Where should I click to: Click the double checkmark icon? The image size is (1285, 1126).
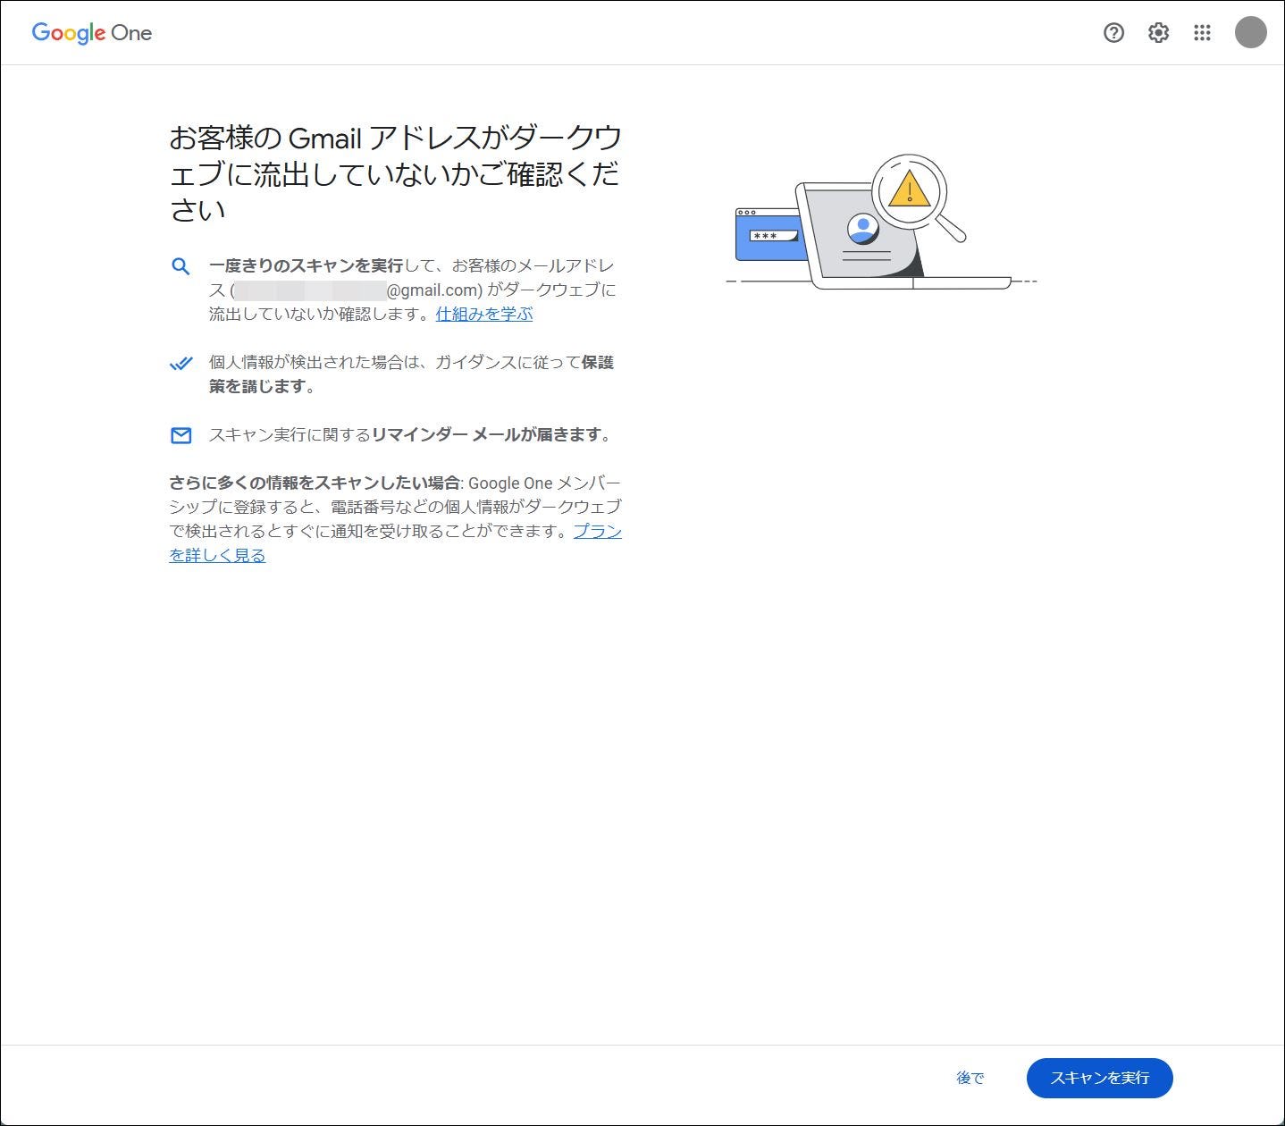[x=181, y=363]
